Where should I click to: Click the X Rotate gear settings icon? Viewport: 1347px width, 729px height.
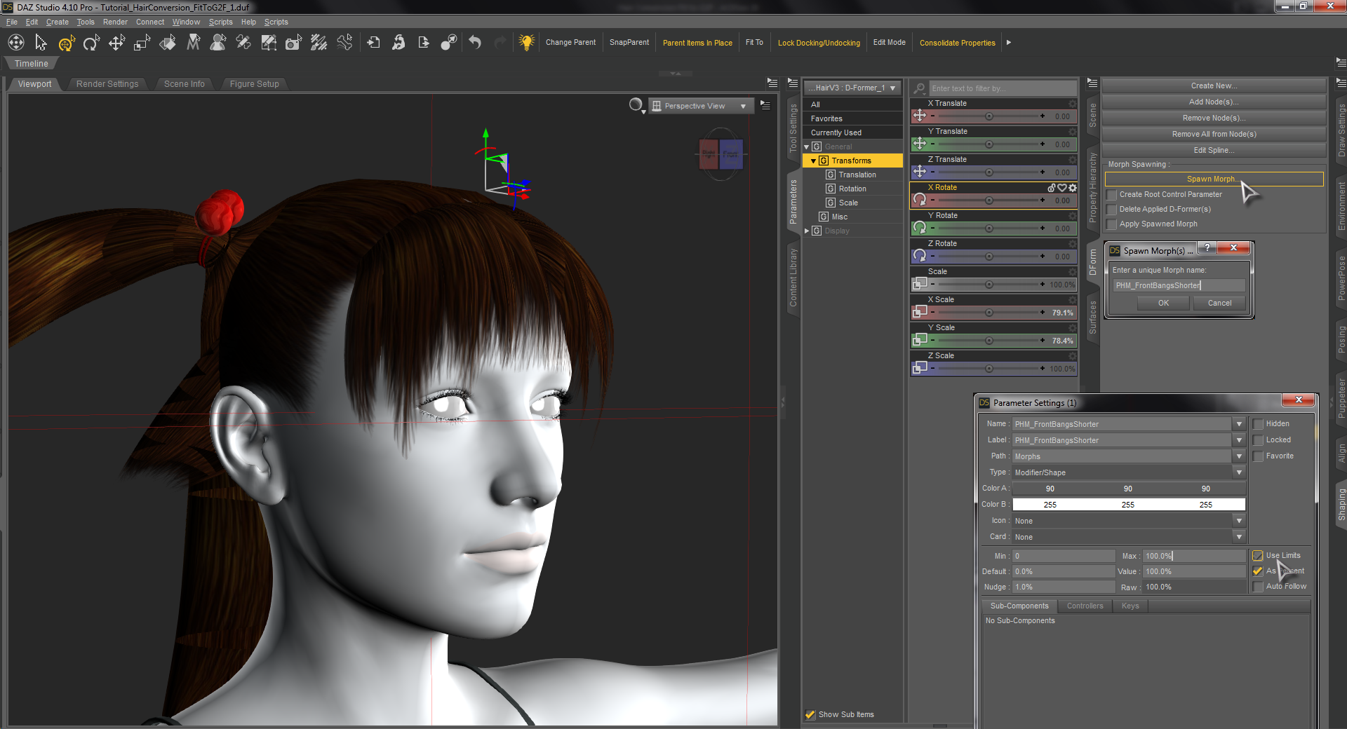click(x=1073, y=188)
